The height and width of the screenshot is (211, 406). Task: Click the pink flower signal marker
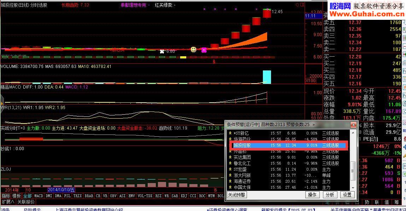point(204,50)
